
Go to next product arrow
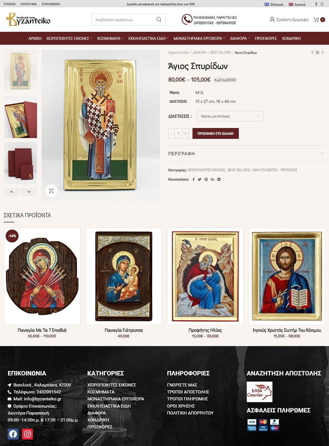[322, 53]
